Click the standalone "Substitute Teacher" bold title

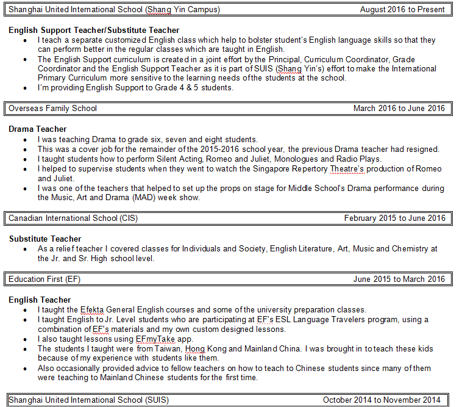point(45,239)
